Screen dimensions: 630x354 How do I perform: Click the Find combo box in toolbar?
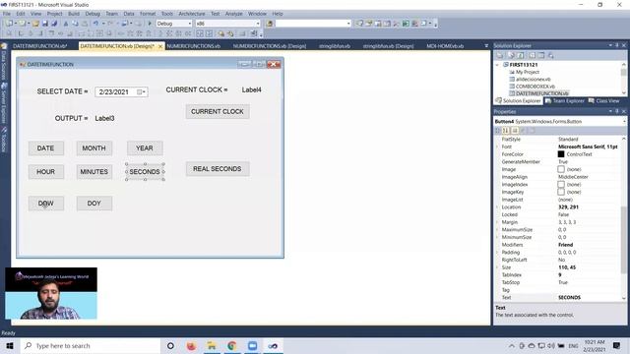click(x=313, y=24)
